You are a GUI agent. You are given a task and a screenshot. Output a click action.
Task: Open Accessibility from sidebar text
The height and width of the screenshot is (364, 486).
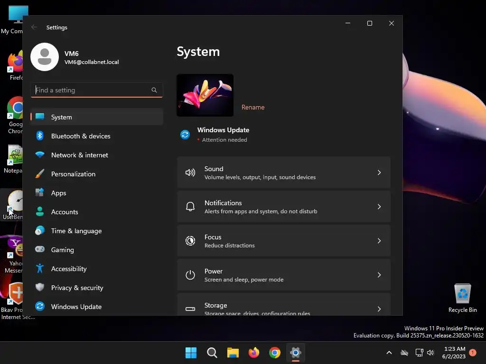point(69,269)
